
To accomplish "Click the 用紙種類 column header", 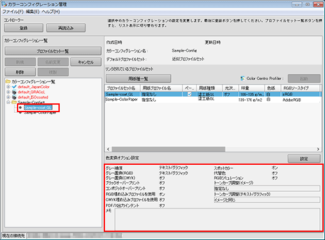I will (x=209, y=88).
